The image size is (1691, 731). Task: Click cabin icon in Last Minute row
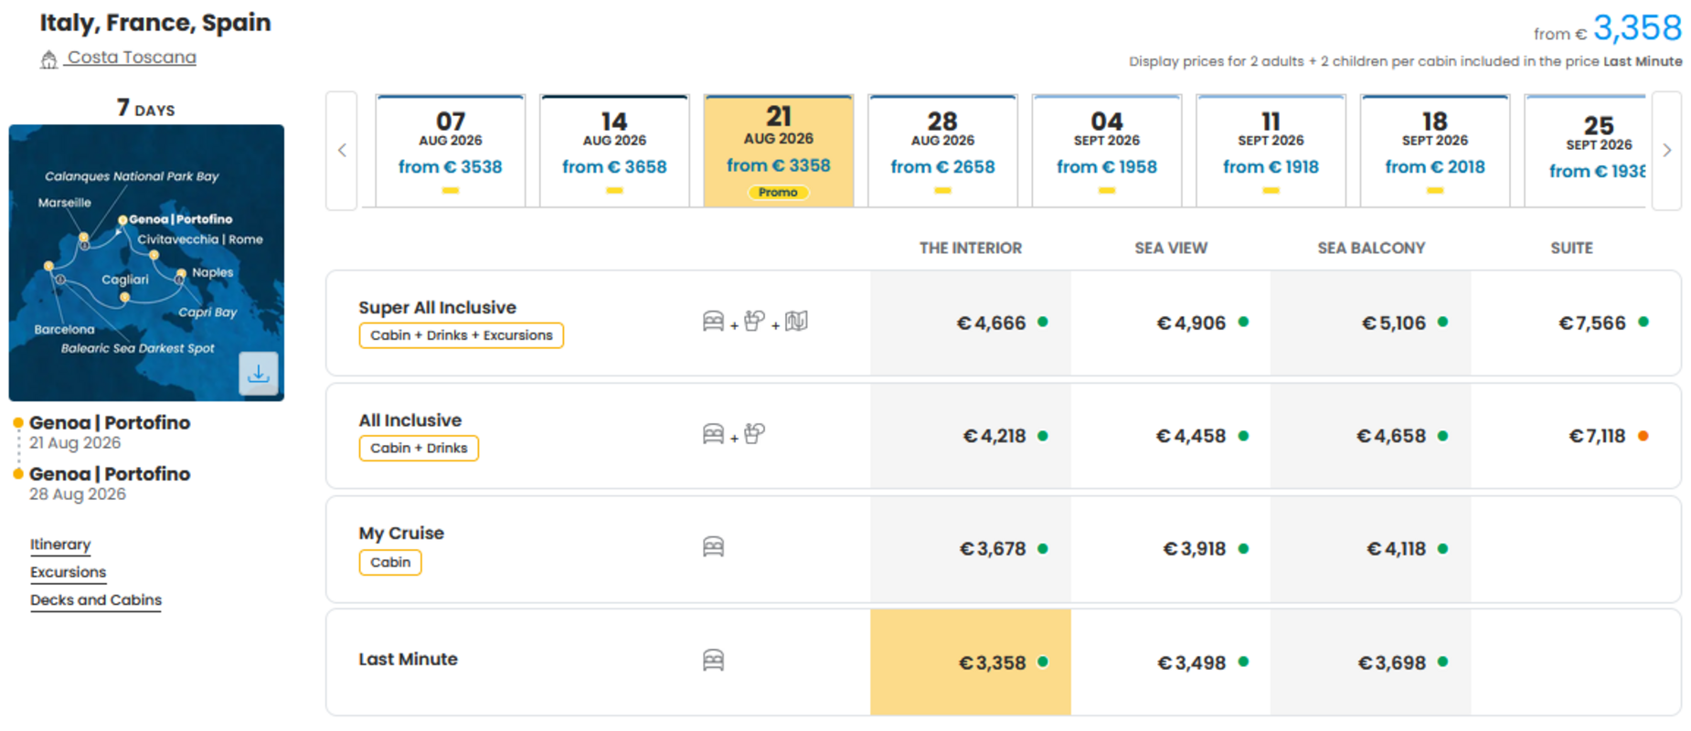(713, 660)
